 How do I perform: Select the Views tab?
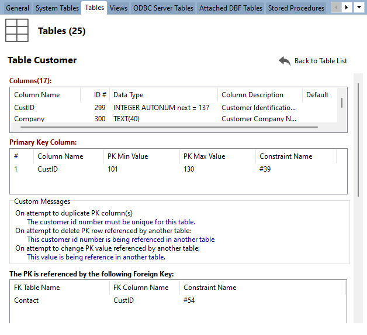tap(119, 8)
